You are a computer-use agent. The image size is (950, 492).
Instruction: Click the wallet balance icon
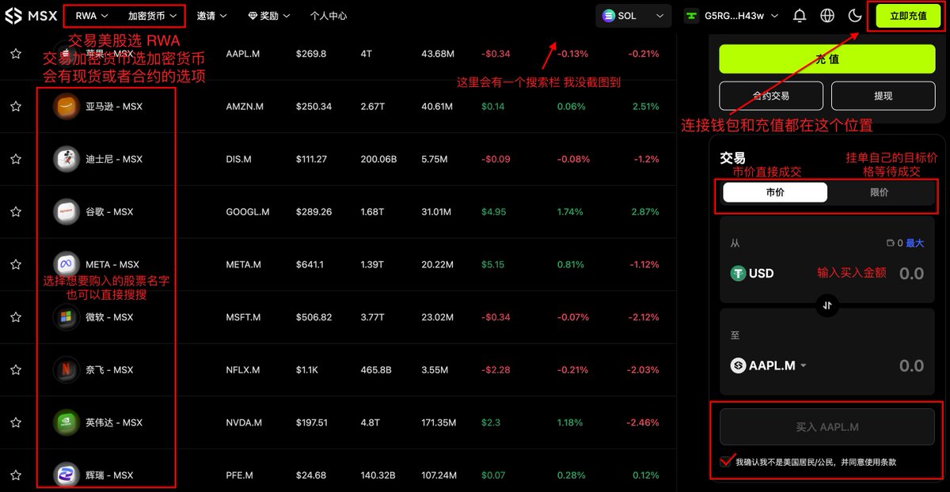[891, 244]
